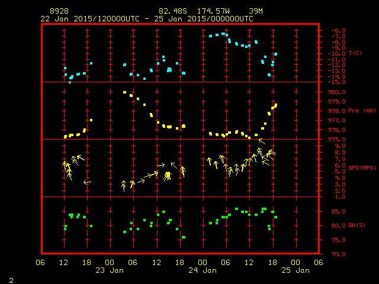Click the 980.0 pressure tick value
Viewport: 379px width, 284px height.
pos(336,92)
